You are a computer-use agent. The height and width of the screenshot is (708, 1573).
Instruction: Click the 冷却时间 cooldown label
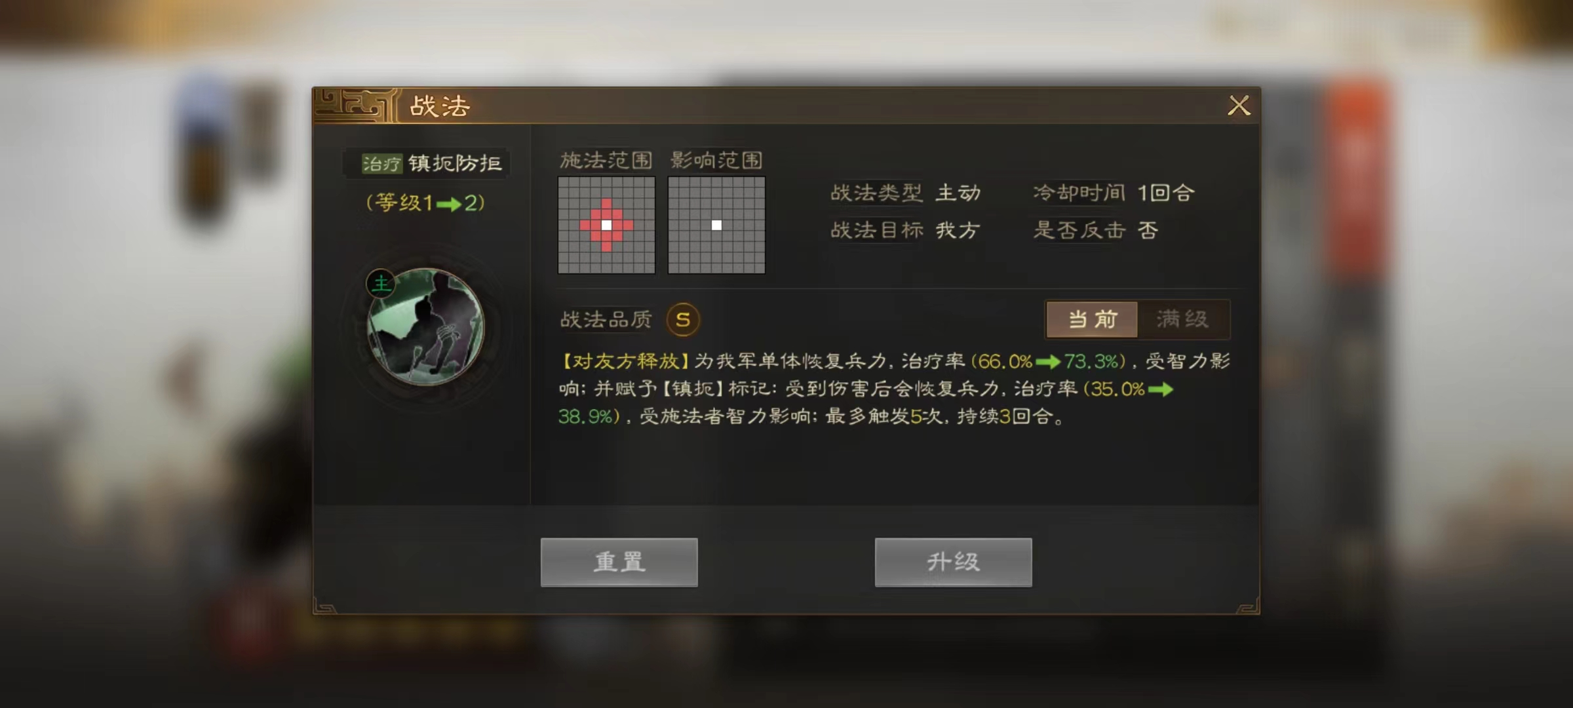click(1079, 193)
